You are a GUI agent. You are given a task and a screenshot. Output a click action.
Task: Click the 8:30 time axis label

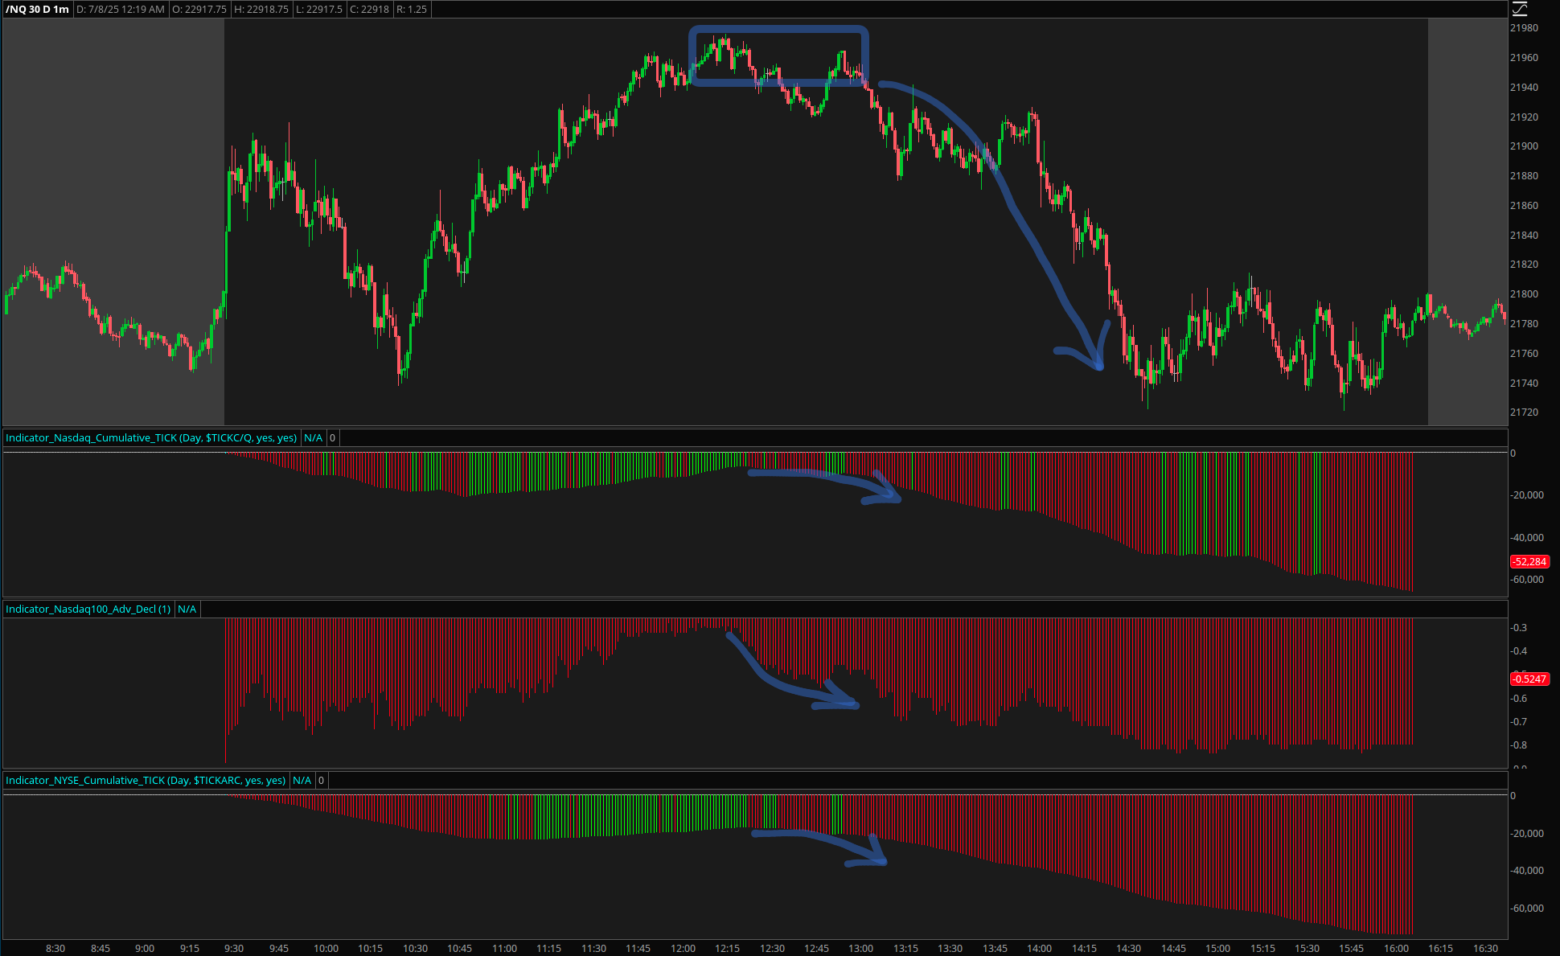click(x=55, y=949)
